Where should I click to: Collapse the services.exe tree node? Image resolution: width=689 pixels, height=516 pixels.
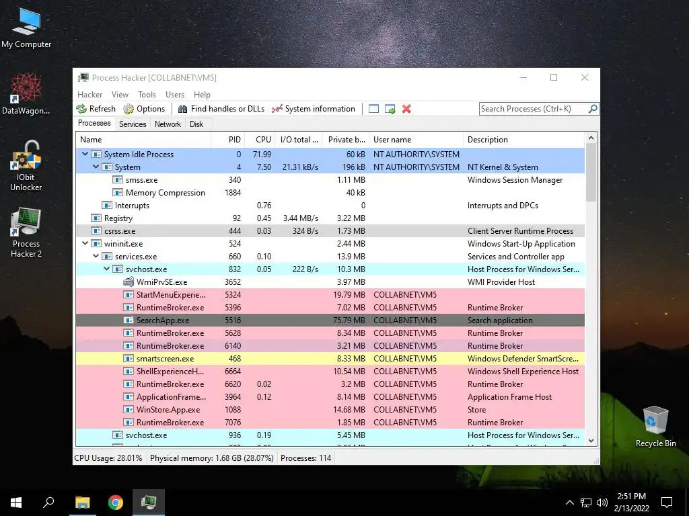pyautogui.click(x=96, y=256)
